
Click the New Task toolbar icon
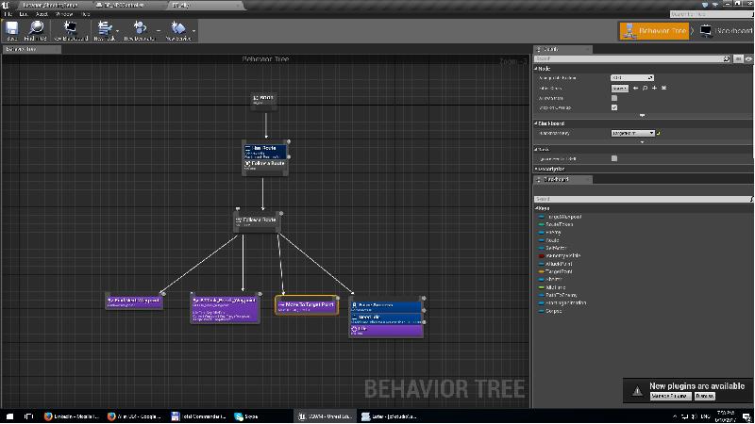103,30
